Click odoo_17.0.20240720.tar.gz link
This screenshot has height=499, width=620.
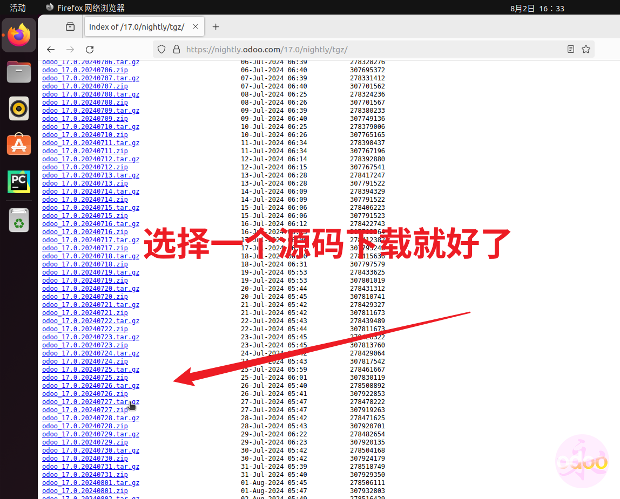(91, 289)
